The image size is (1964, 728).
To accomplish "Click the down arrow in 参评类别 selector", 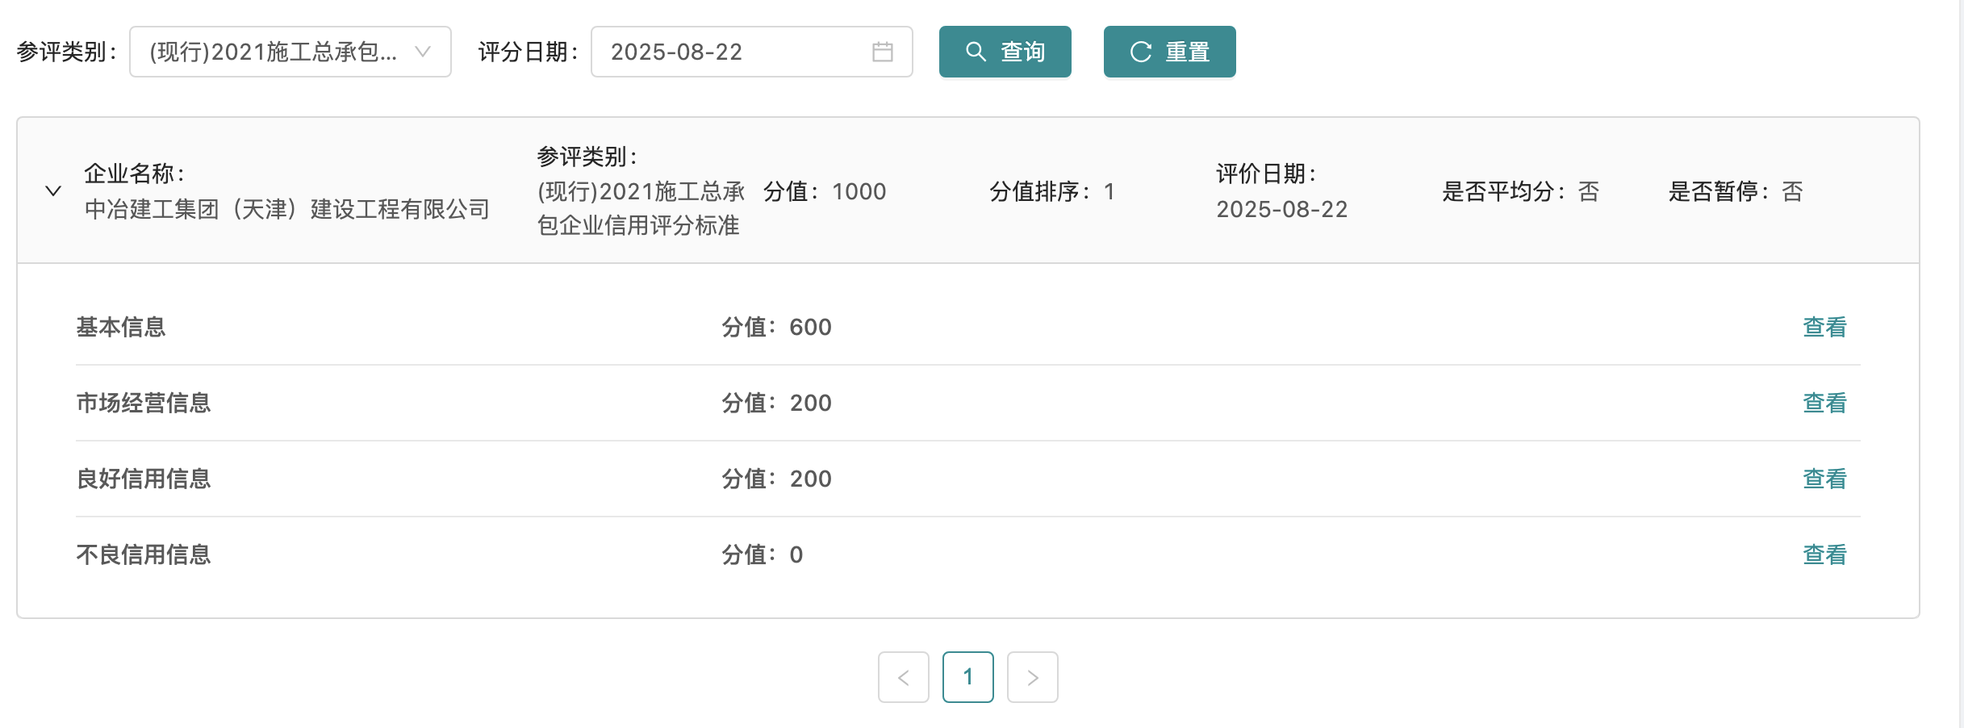I will [x=422, y=52].
